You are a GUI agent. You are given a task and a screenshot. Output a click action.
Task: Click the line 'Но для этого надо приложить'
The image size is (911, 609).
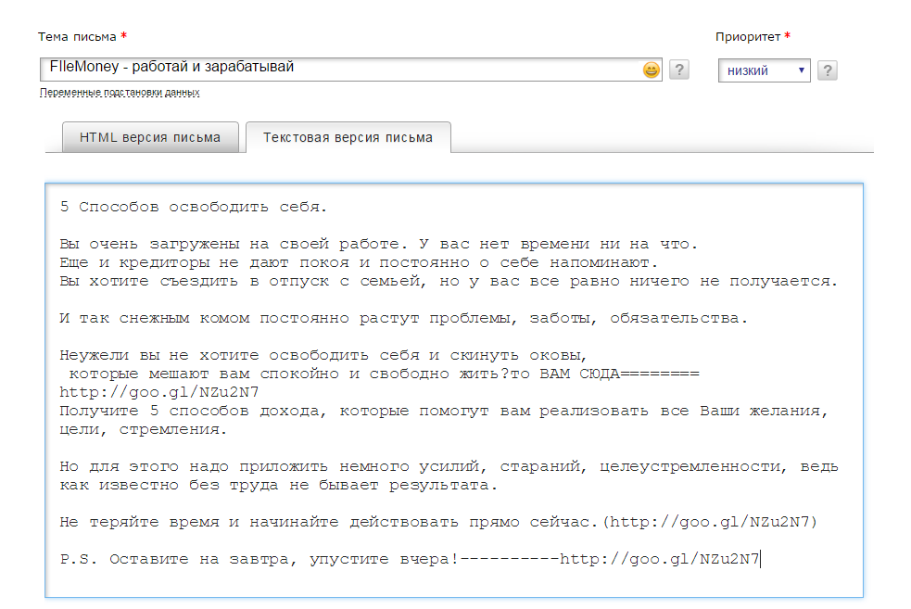pyautogui.click(x=449, y=467)
